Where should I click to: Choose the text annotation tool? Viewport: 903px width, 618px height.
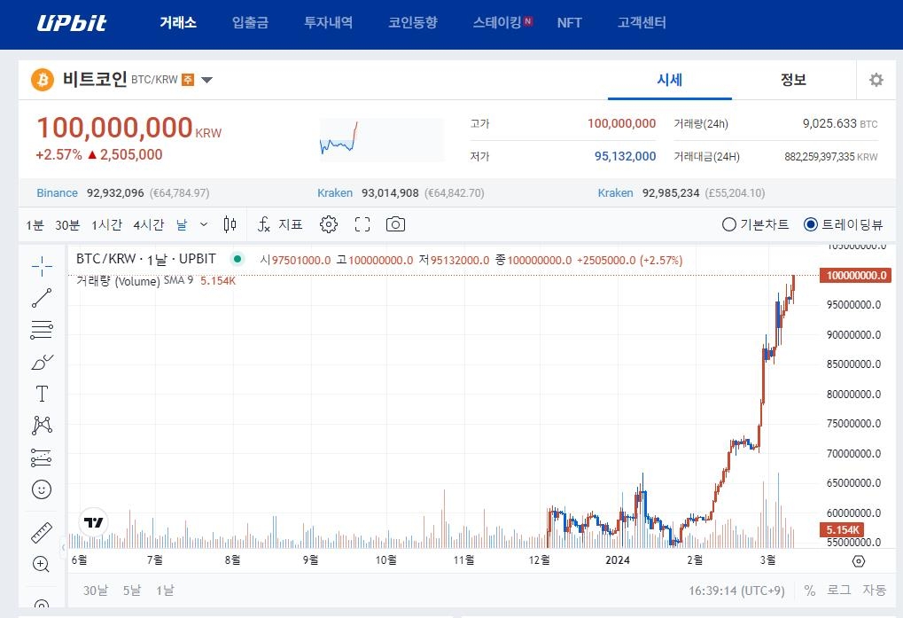pos(42,394)
